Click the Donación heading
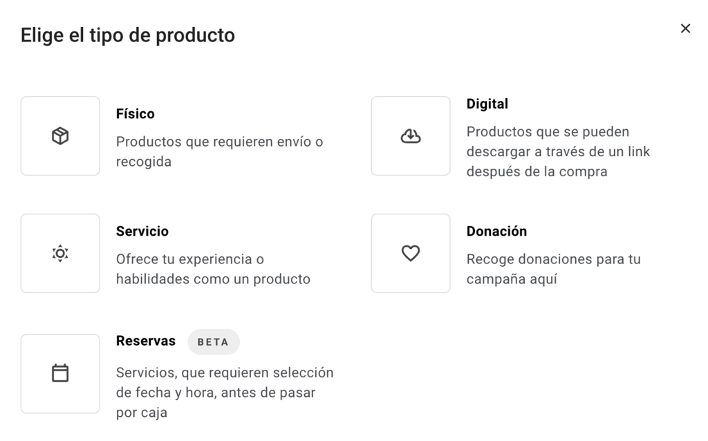The image size is (708, 441). pyautogui.click(x=496, y=231)
